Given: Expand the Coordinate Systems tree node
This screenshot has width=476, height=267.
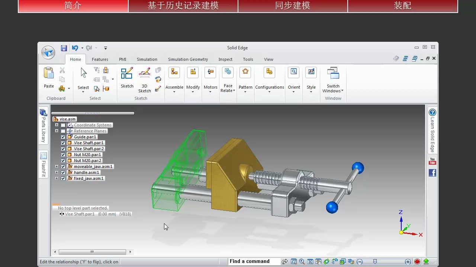Looking at the screenshot, I should (57, 125).
